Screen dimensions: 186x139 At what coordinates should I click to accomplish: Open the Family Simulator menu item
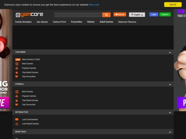[x=23, y=22]
